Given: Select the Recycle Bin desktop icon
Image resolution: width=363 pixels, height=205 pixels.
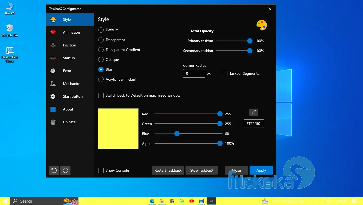Looking at the screenshot, I should coord(10,31).
